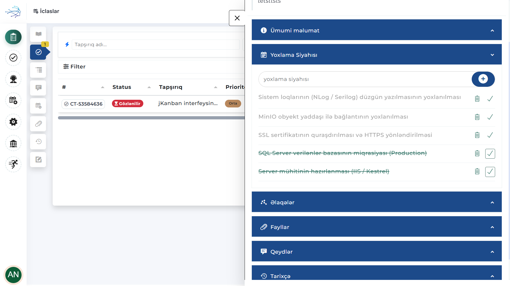Add a new checklist item with plus button
Viewport: 510px width, 286px height.
pos(483,79)
